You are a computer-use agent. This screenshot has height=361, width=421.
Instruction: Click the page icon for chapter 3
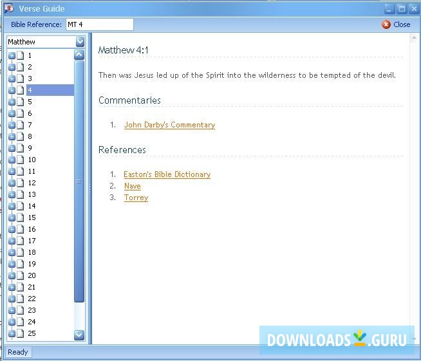pos(21,79)
